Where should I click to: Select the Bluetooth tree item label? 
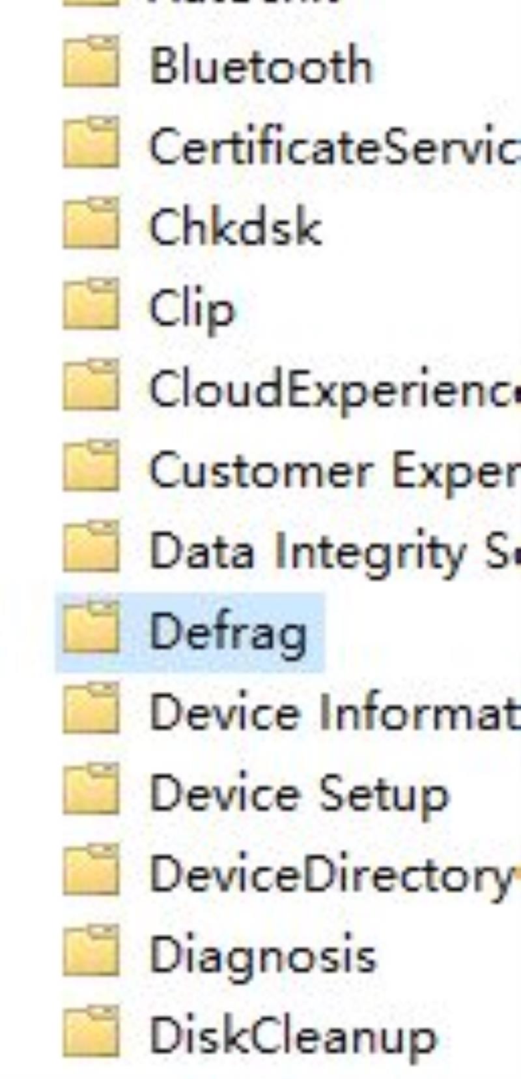[x=261, y=65]
